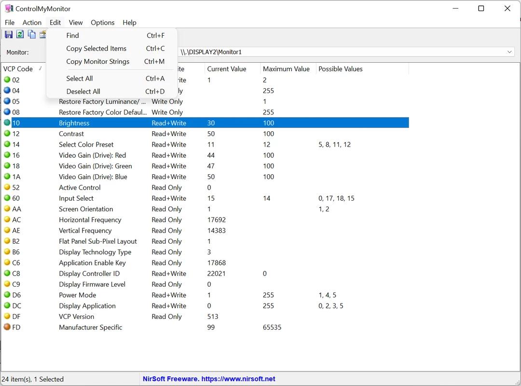
Task: Click the Manufacturer Specific maximum value 65535
Action: (x=272, y=327)
